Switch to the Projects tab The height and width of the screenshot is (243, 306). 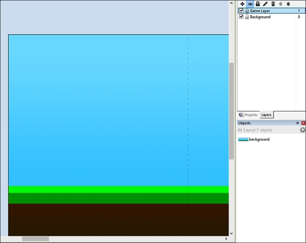click(248, 115)
